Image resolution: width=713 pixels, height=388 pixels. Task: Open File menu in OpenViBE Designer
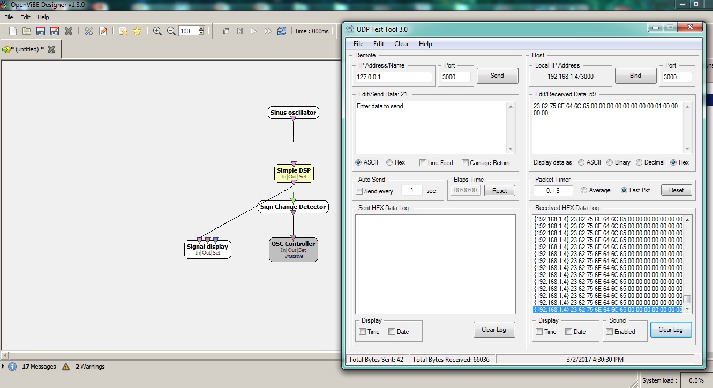click(x=9, y=17)
